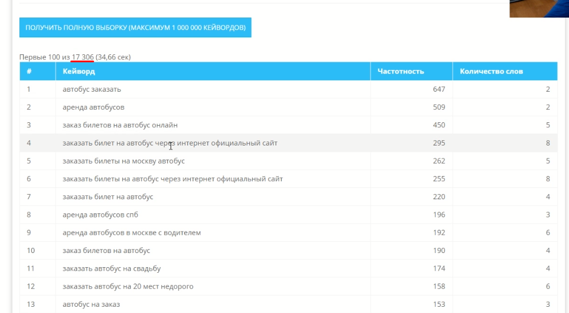Select keyword 'заказать билеты на москву автобус'
569x313 pixels.
point(124,161)
